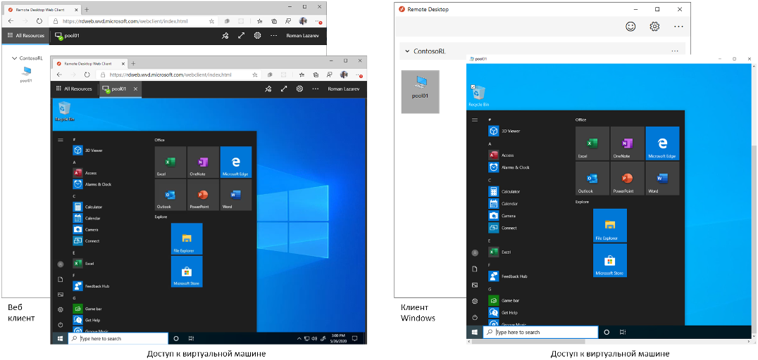Screen dimensions: 758x360
Task: Click Roman Lazarev in front web client
Action: (344, 89)
